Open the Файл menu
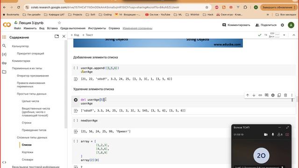 pos(17,28)
